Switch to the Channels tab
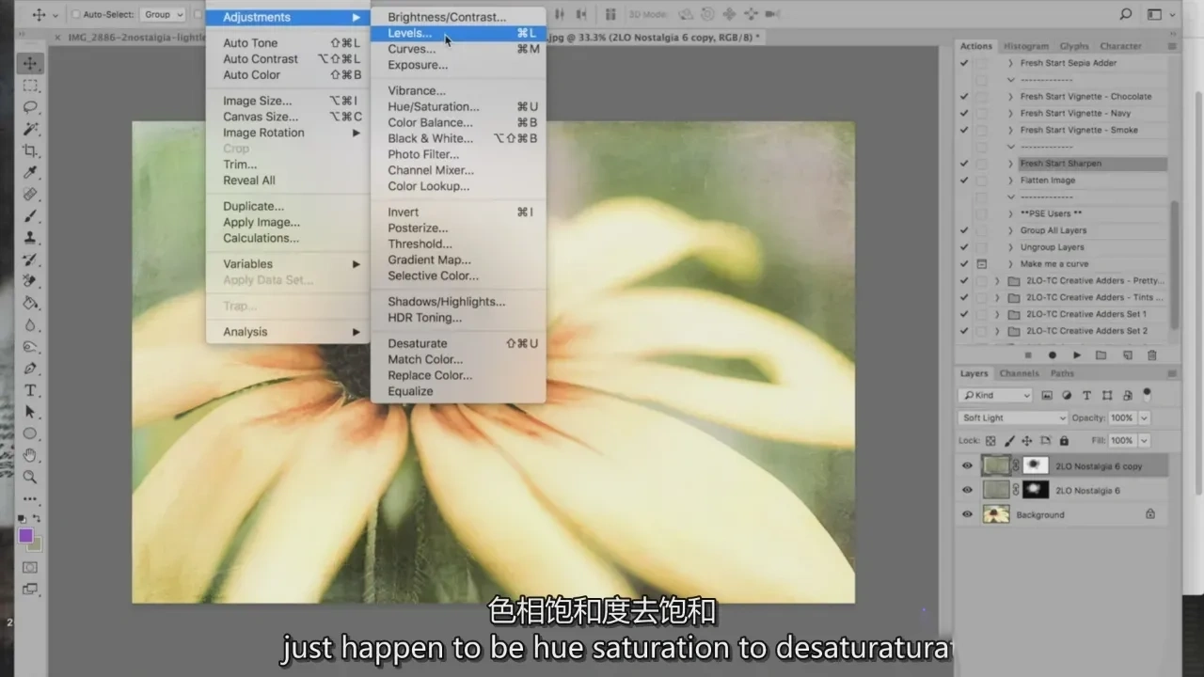Viewport: 1204px width, 677px height. click(1019, 373)
